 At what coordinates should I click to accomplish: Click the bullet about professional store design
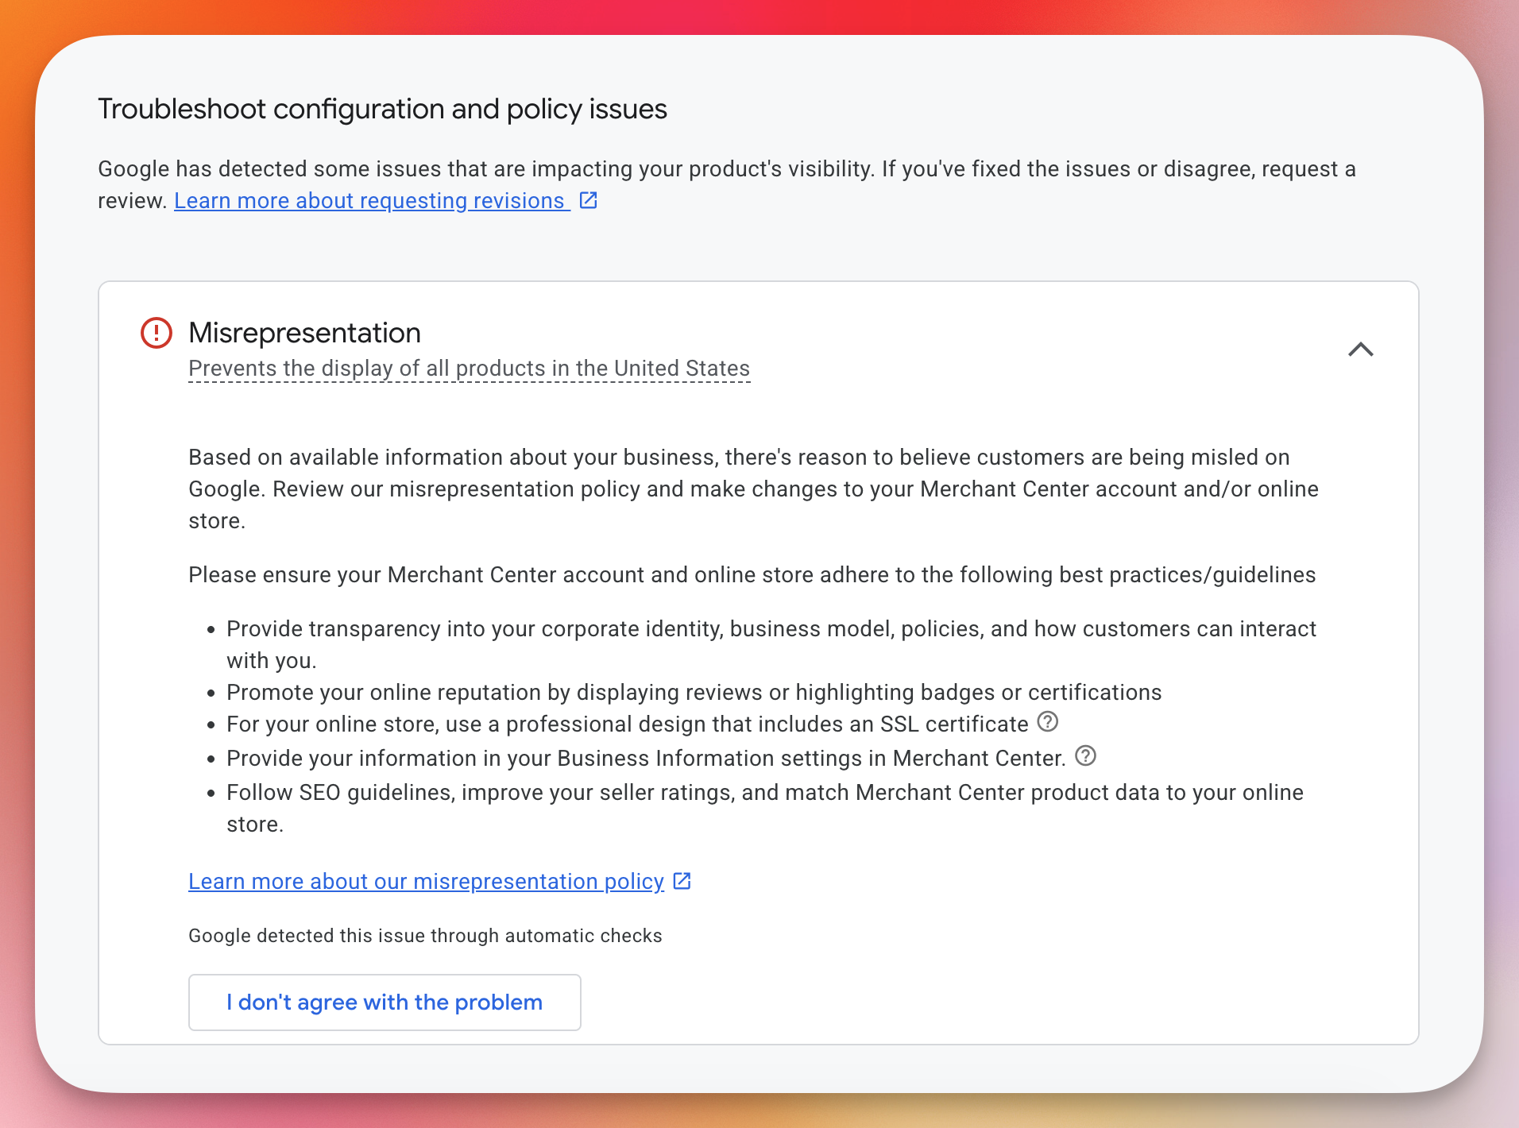tap(626, 724)
